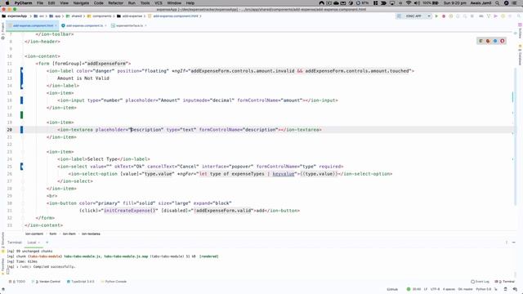
Task: Open the TODO tool window
Action: click(x=17, y=282)
